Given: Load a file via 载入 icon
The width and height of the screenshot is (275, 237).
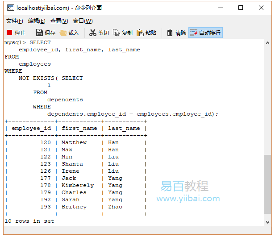Looking at the screenshot, I should tap(63, 33).
